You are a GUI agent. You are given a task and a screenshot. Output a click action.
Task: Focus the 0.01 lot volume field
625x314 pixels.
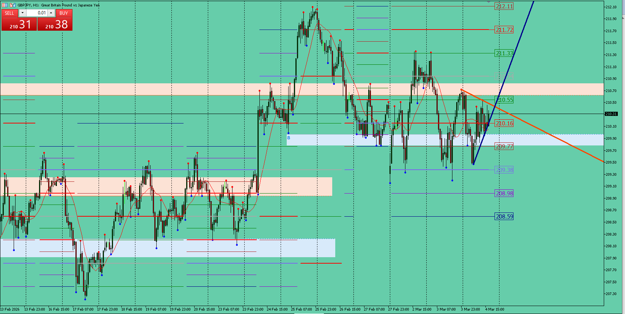pos(37,13)
